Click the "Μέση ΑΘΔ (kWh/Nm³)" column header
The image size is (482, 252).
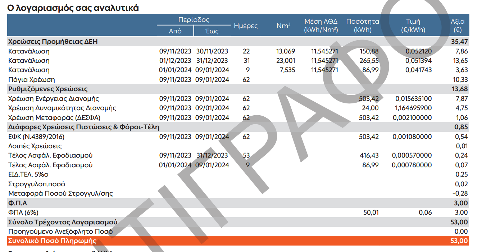tap(321, 25)
